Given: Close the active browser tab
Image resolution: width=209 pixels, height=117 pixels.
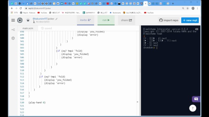Looking at the screenshot, I should 146,4.
